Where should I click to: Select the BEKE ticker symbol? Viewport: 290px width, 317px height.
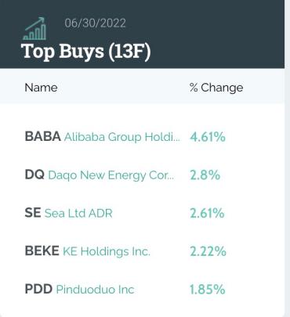[x=42, y=251]
